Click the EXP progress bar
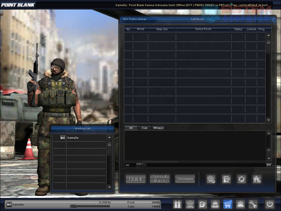 tap(90, 206)
